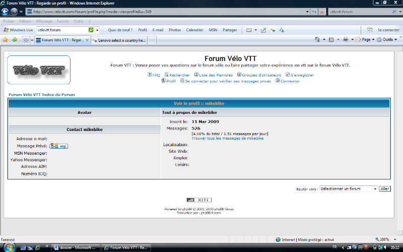This screenshot has height=252, width=403.
Task: Open Photos in the Windows Live toolbar
Action: point(175,30)
